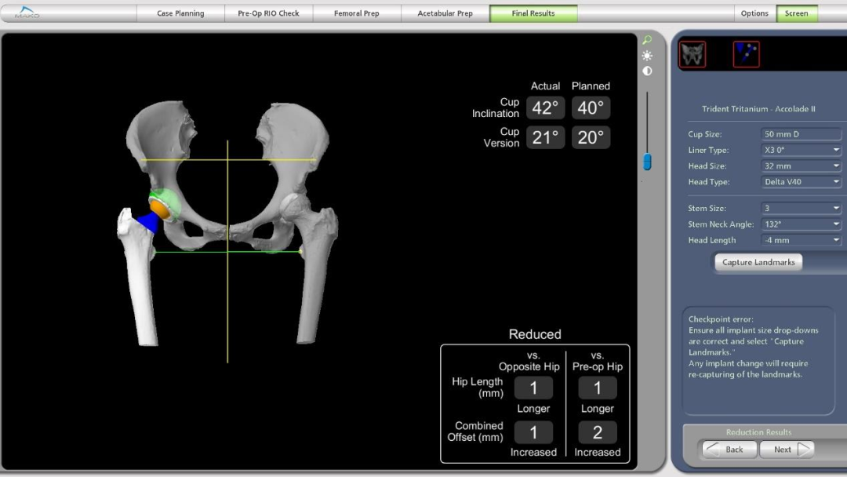The height and width of the screenshot is (477, 847).
Task: Open the Stem Size dropdown
Action: 801,209
